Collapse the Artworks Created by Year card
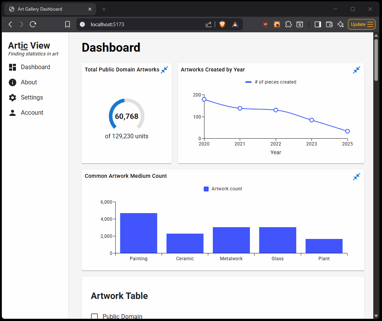The height and width of the screenshot is (321, 382). pos(357,70)
